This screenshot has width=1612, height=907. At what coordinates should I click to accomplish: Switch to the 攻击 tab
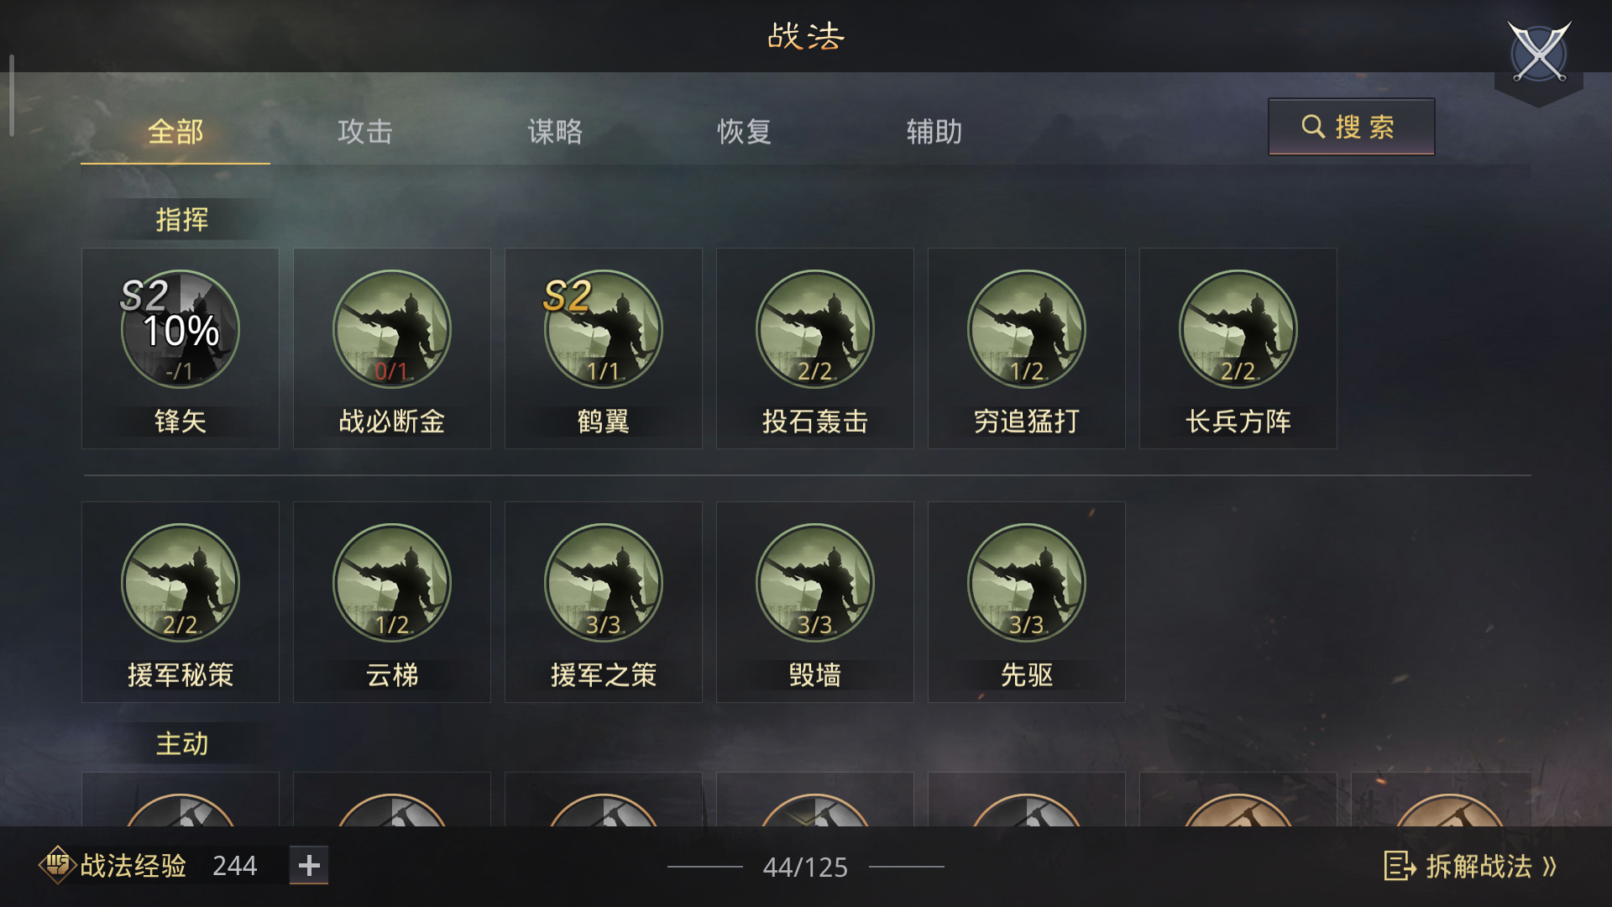[365, 132]
